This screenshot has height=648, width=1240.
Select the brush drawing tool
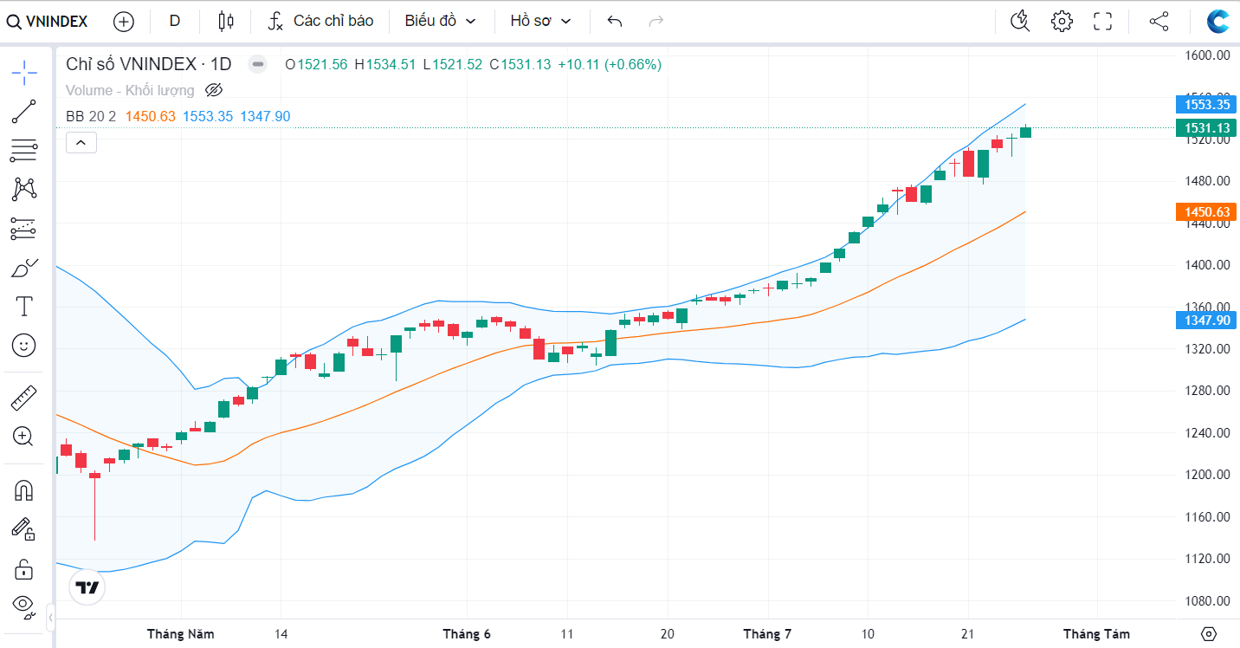click(24, 268)
